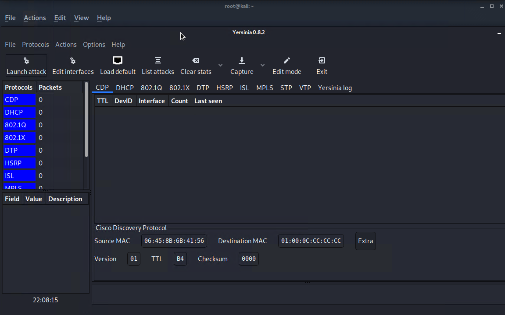Click the Launch attack gear icon

(26, 61)
